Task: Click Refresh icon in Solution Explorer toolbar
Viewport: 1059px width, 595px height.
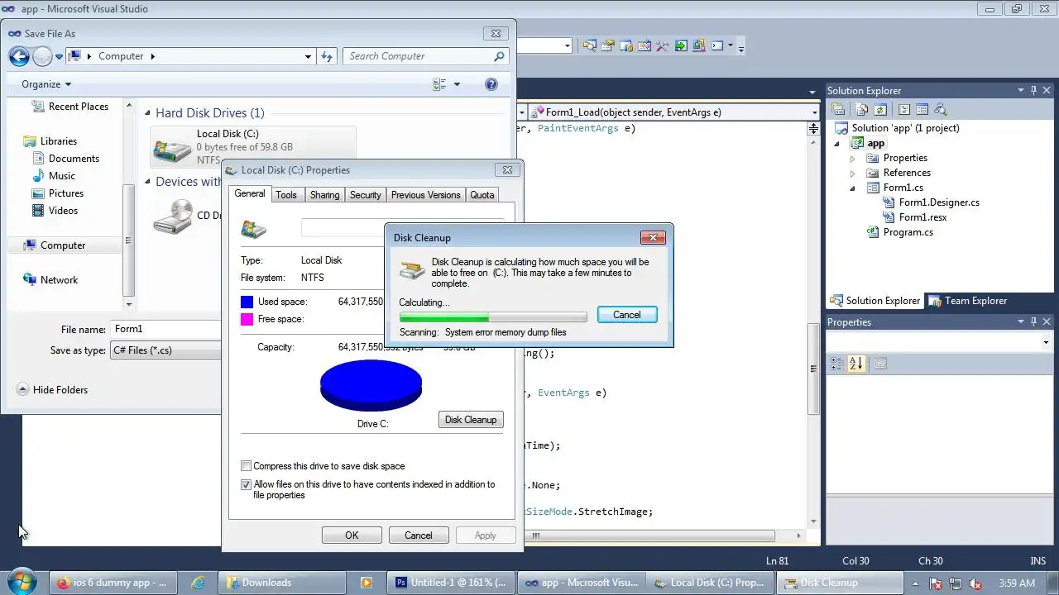Action: click(880, 109)
